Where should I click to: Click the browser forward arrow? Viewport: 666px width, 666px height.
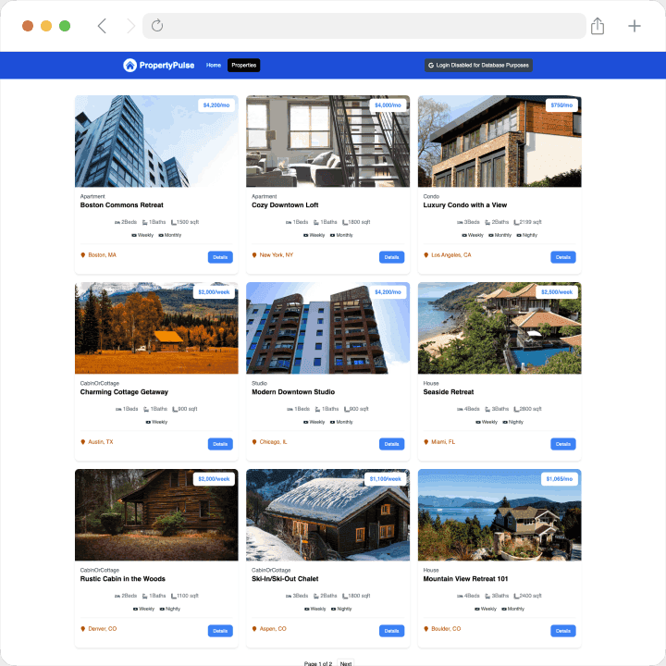pos(130,26)
